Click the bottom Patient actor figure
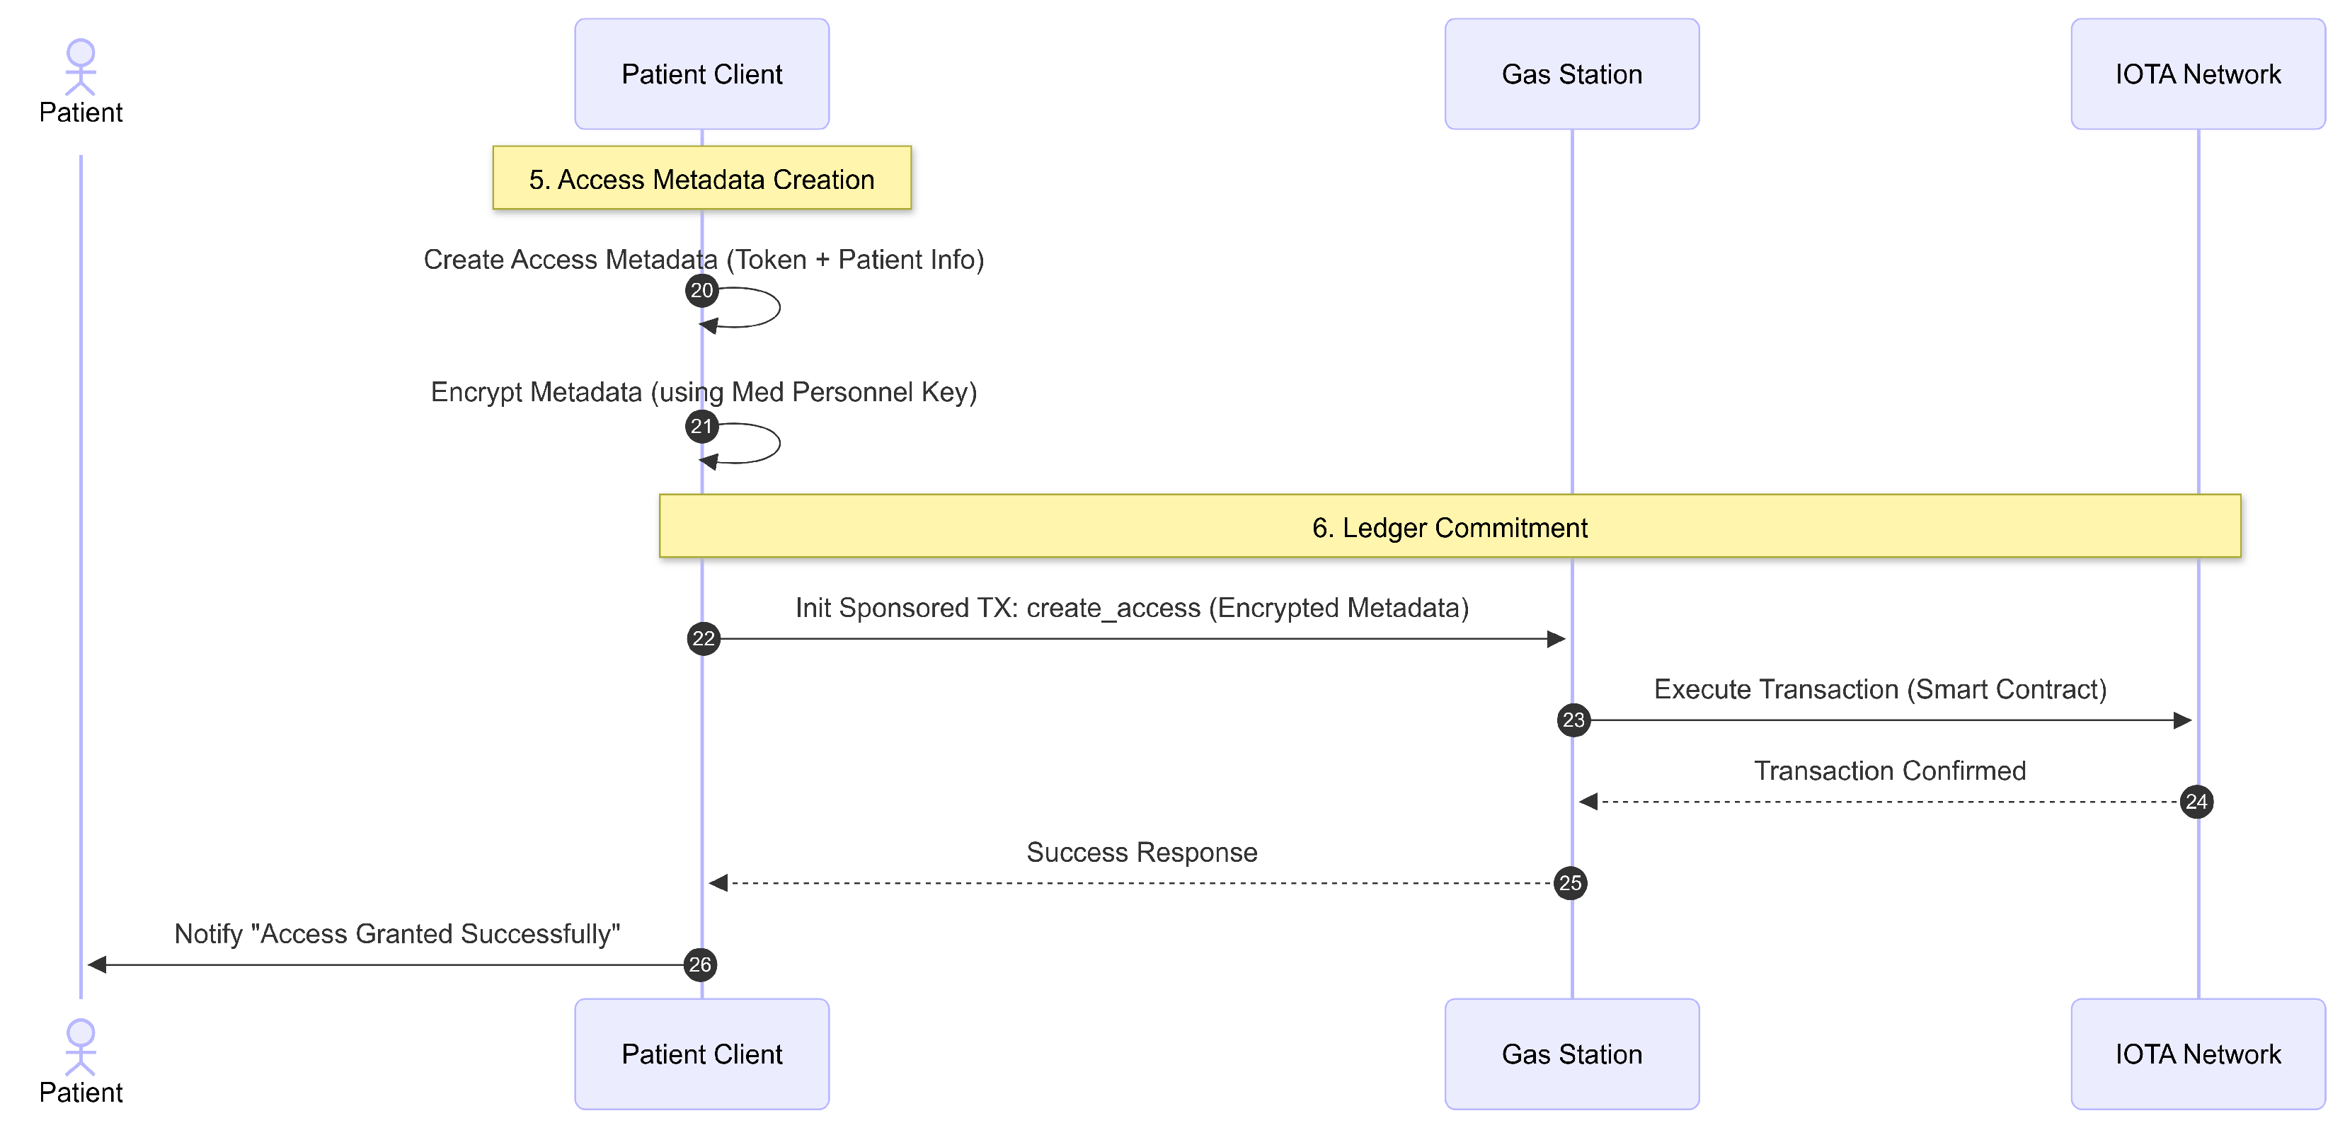The width and height of the screenshot is (2345, 1135). coord(80,1048)
